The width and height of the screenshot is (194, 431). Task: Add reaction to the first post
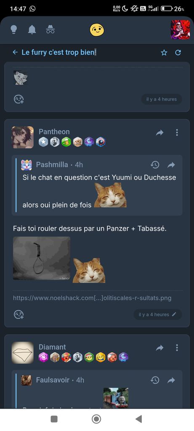(x=19, y=99)
